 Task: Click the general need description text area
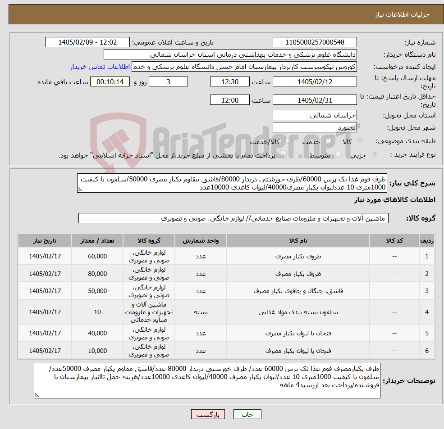(x=232, y=183)
